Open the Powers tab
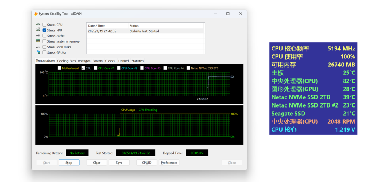This screenshot has height=182, width=388. click(97, 61)
